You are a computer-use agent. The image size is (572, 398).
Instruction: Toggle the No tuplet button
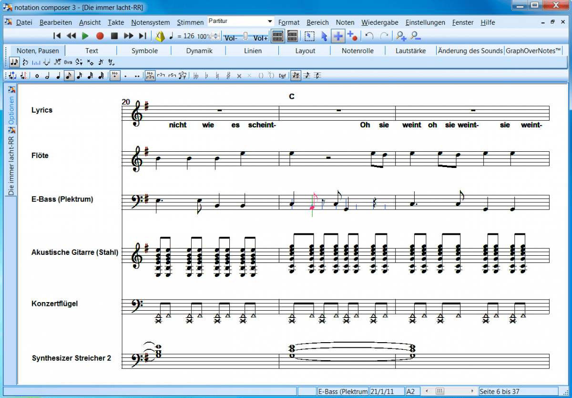pos(150,75)
